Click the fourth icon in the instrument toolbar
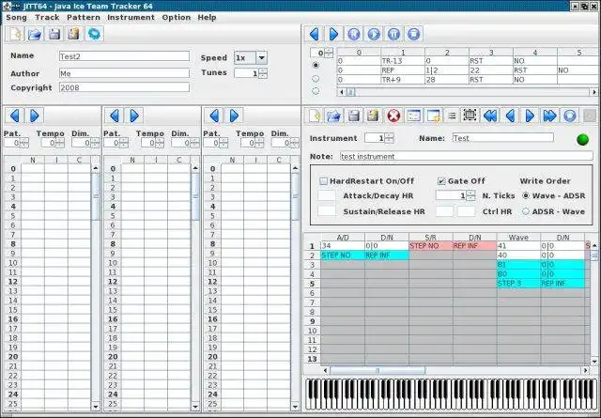Viewport: 601px width, 418px height. tap(374, 116)
